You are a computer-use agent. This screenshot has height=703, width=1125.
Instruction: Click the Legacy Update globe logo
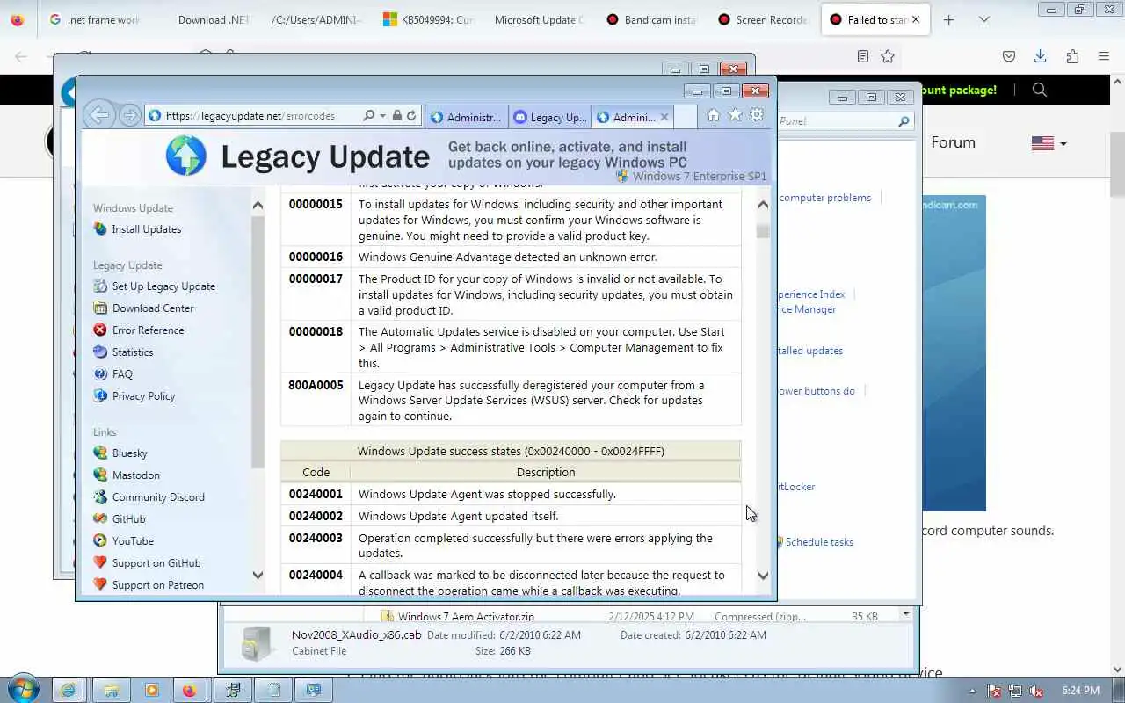(186, 156)
